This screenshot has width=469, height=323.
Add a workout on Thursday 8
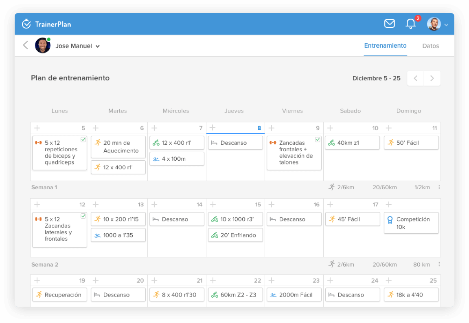pos(213,128)
